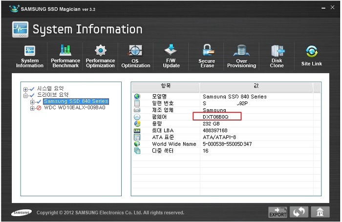Open the F/W Update tool
342x222 pixels.
tap(171, 57)
